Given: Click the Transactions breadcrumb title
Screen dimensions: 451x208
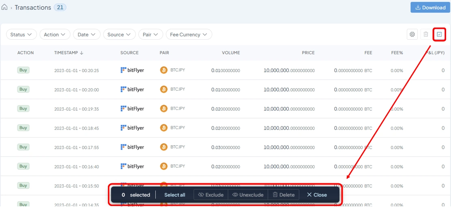Looking at the screenshot, I should tap(33, 7).
